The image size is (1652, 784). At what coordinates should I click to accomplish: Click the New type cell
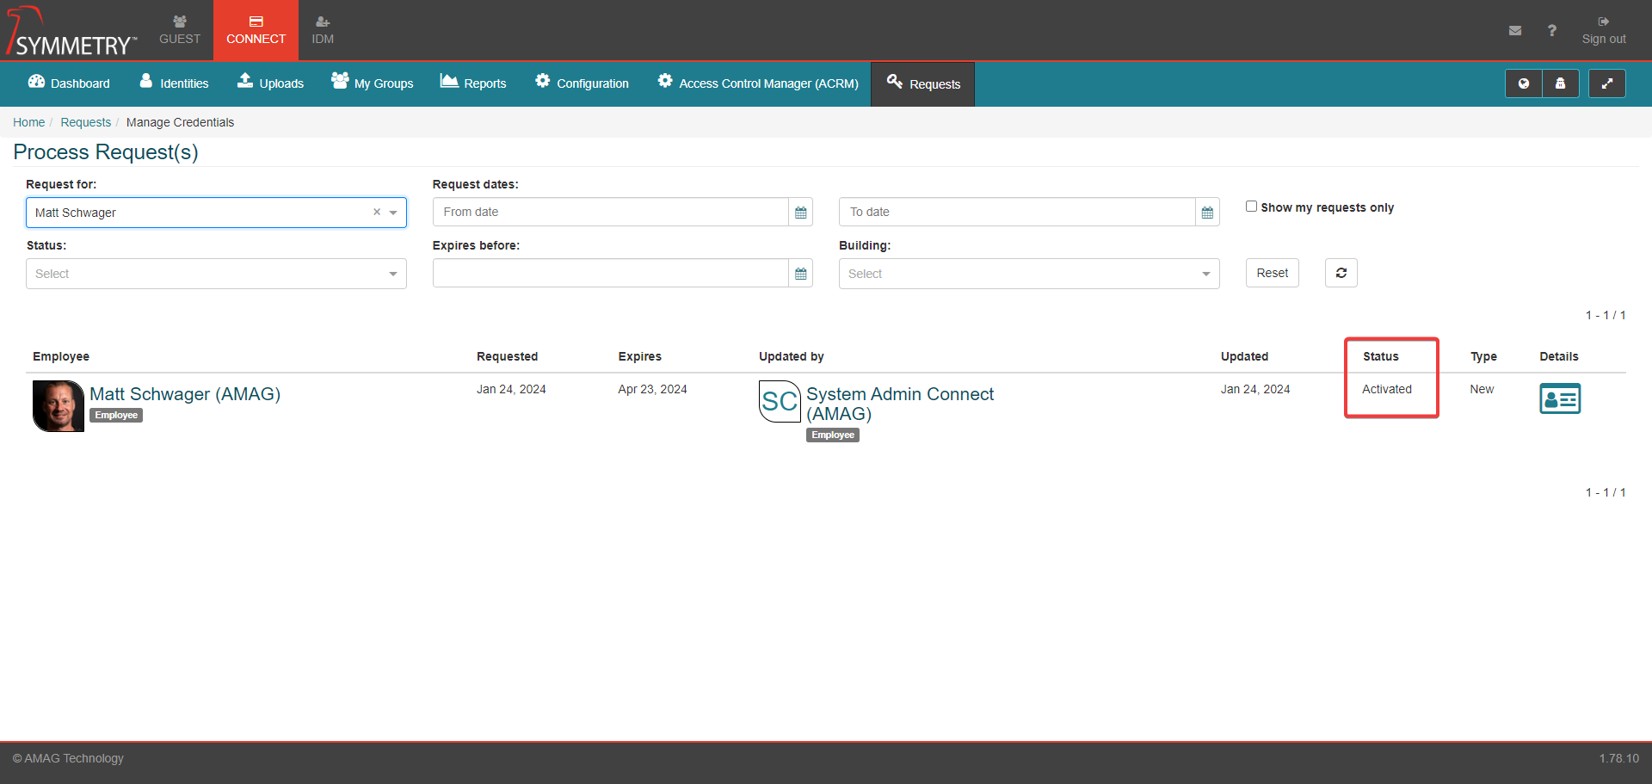[1482, 389]
